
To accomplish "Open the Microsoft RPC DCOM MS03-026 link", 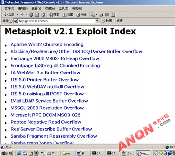I will click(x=45, y=115).
